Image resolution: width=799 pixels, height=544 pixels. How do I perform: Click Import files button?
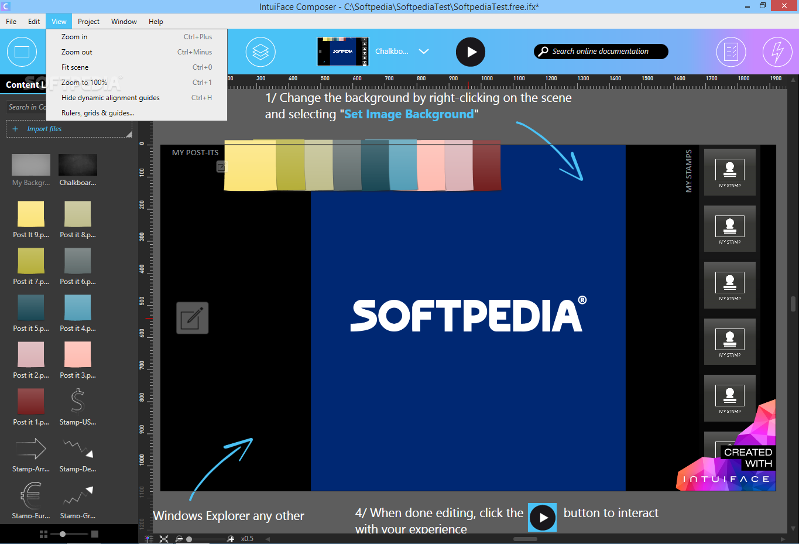click(69, 129)
